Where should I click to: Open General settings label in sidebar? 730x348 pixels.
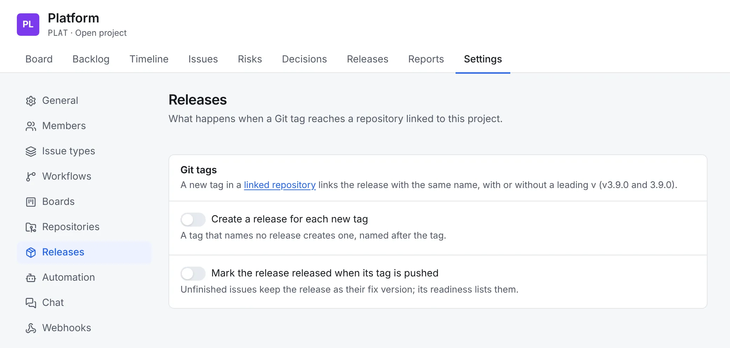pos(60,101)
